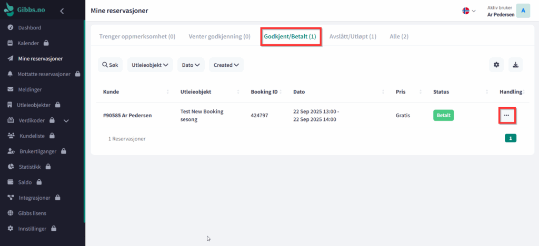Switch to Trenger oppmerksomhet tab
539x246 pixels.
137,37
